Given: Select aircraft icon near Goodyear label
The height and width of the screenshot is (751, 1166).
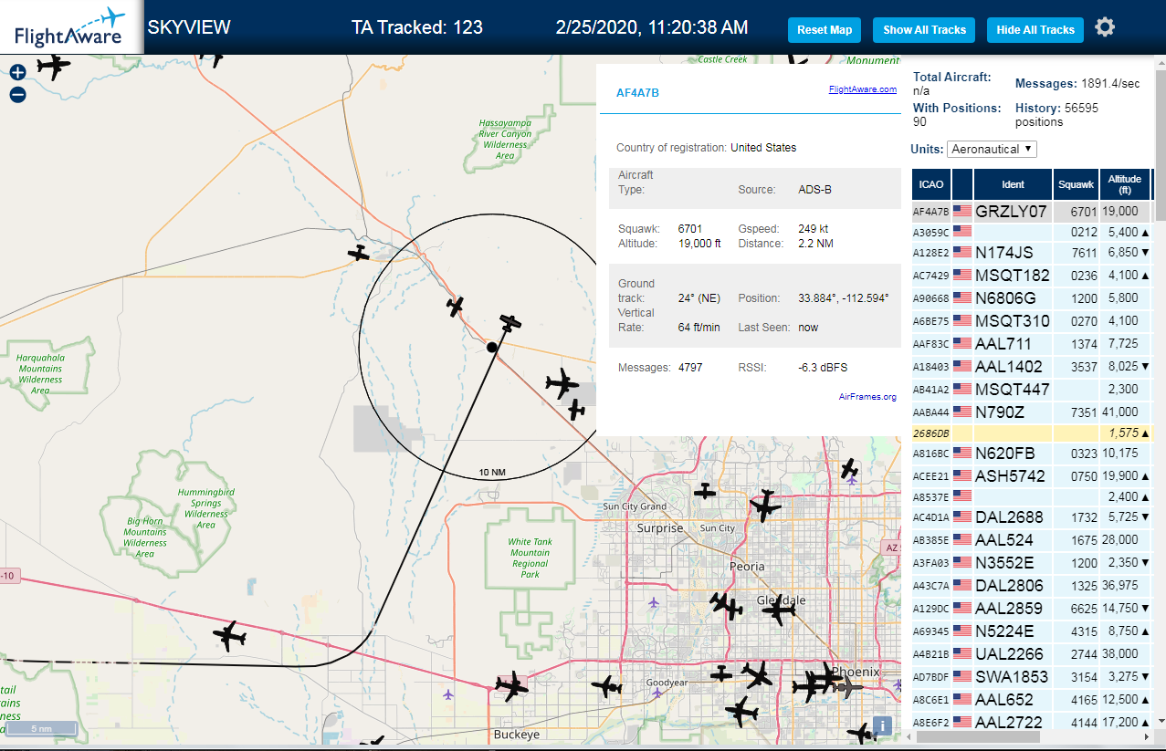Looking at the screenshot, I should 606,686.
